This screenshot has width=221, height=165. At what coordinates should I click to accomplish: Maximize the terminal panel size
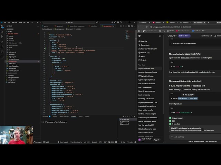click(132, 117)
